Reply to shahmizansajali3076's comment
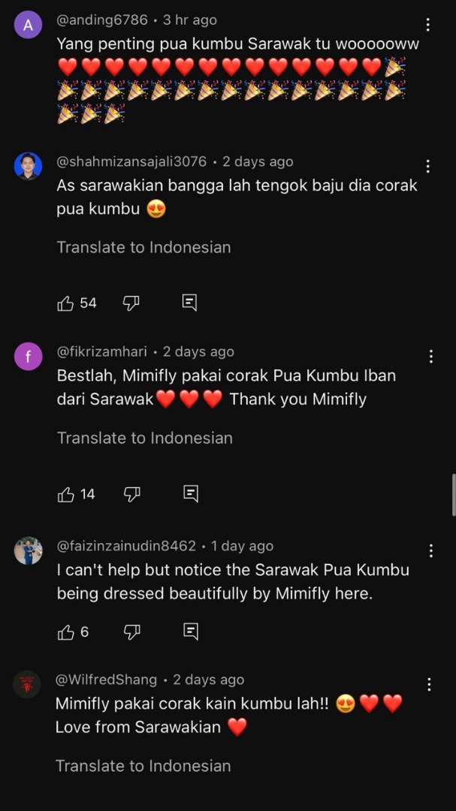Viewport: 456px width, 811px height. tap(190, 303)
